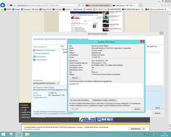Close the AMD Radeon HD tab
Viewport: 171px width, 137px height.
coord(137,5)
